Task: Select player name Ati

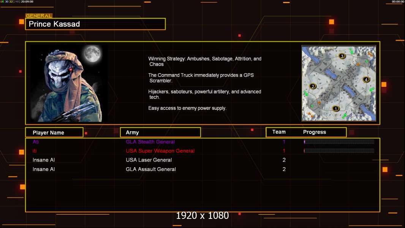Action: coord(36,141)
